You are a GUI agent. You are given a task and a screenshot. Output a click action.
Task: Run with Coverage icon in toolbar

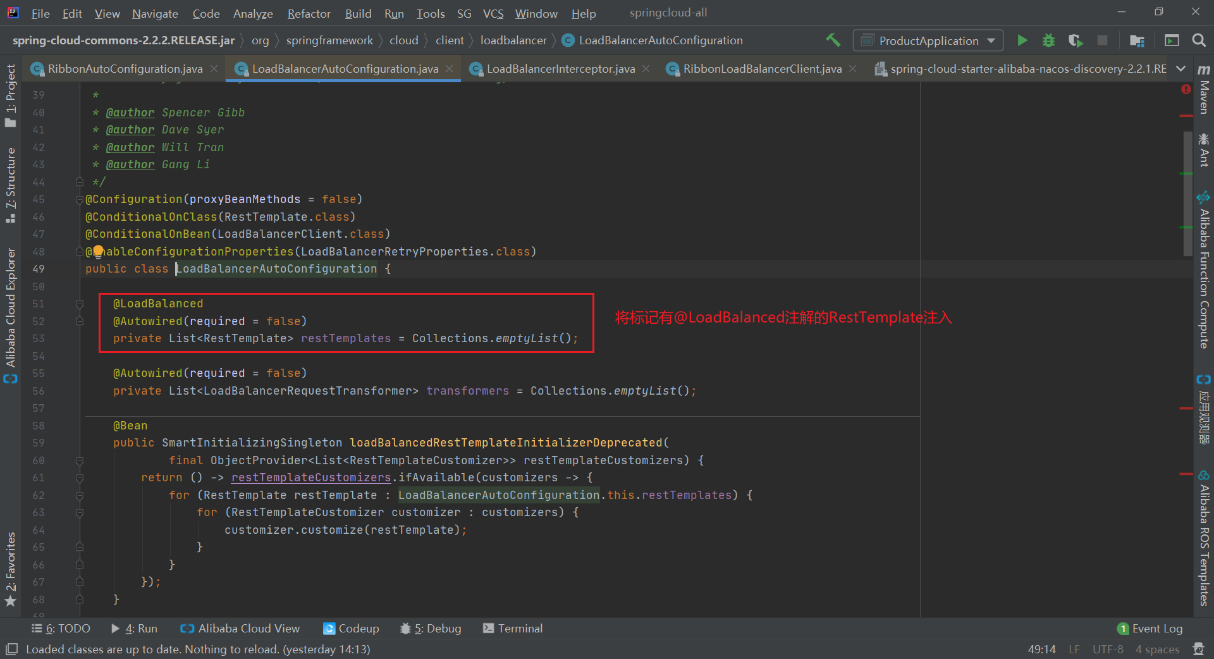point(1075,40)
